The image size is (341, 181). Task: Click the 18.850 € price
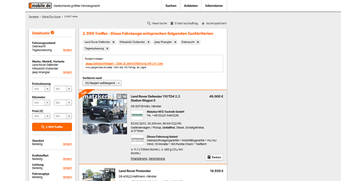[217, 171]
